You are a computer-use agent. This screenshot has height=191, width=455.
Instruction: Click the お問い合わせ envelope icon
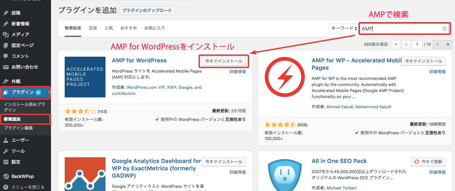(x=6, y=67)
